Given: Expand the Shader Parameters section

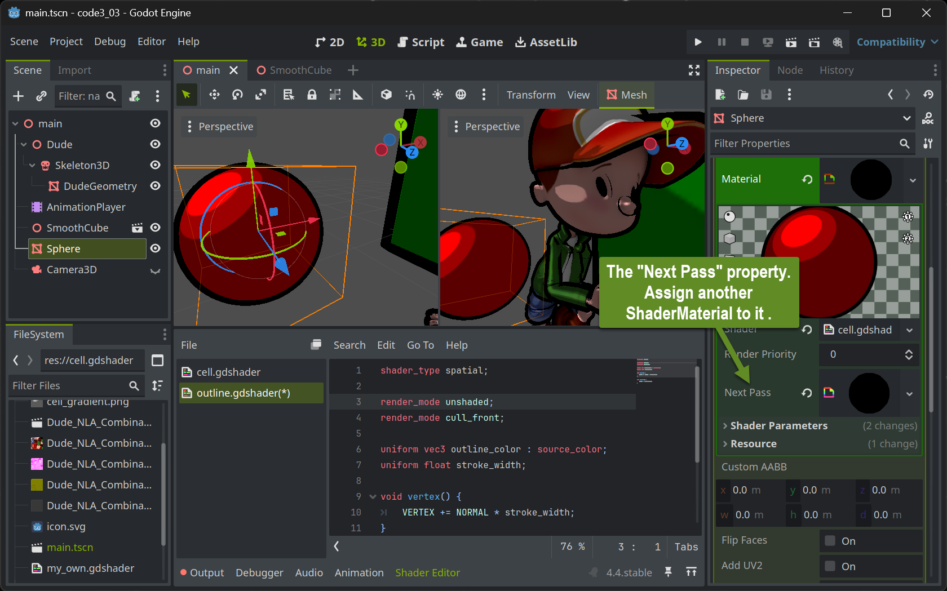Looking at the screenshot, I should tap(778, 426).
